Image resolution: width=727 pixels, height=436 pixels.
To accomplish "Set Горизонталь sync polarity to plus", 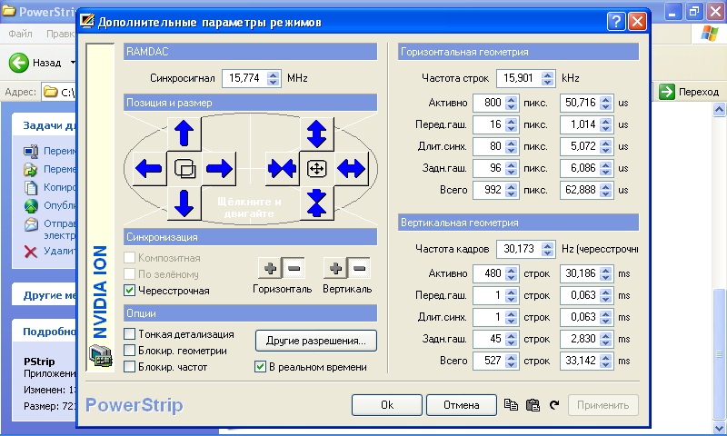I will pos(270,268).
